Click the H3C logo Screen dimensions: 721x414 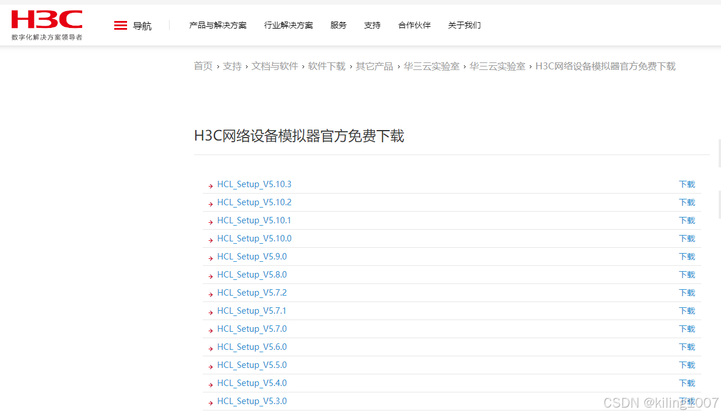[x=47, y=25]
